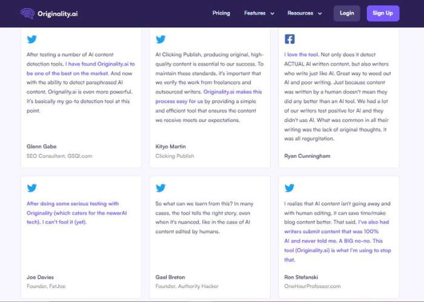Open Twitter icon on Kityo Martin's testimonial

coord(161,39)
